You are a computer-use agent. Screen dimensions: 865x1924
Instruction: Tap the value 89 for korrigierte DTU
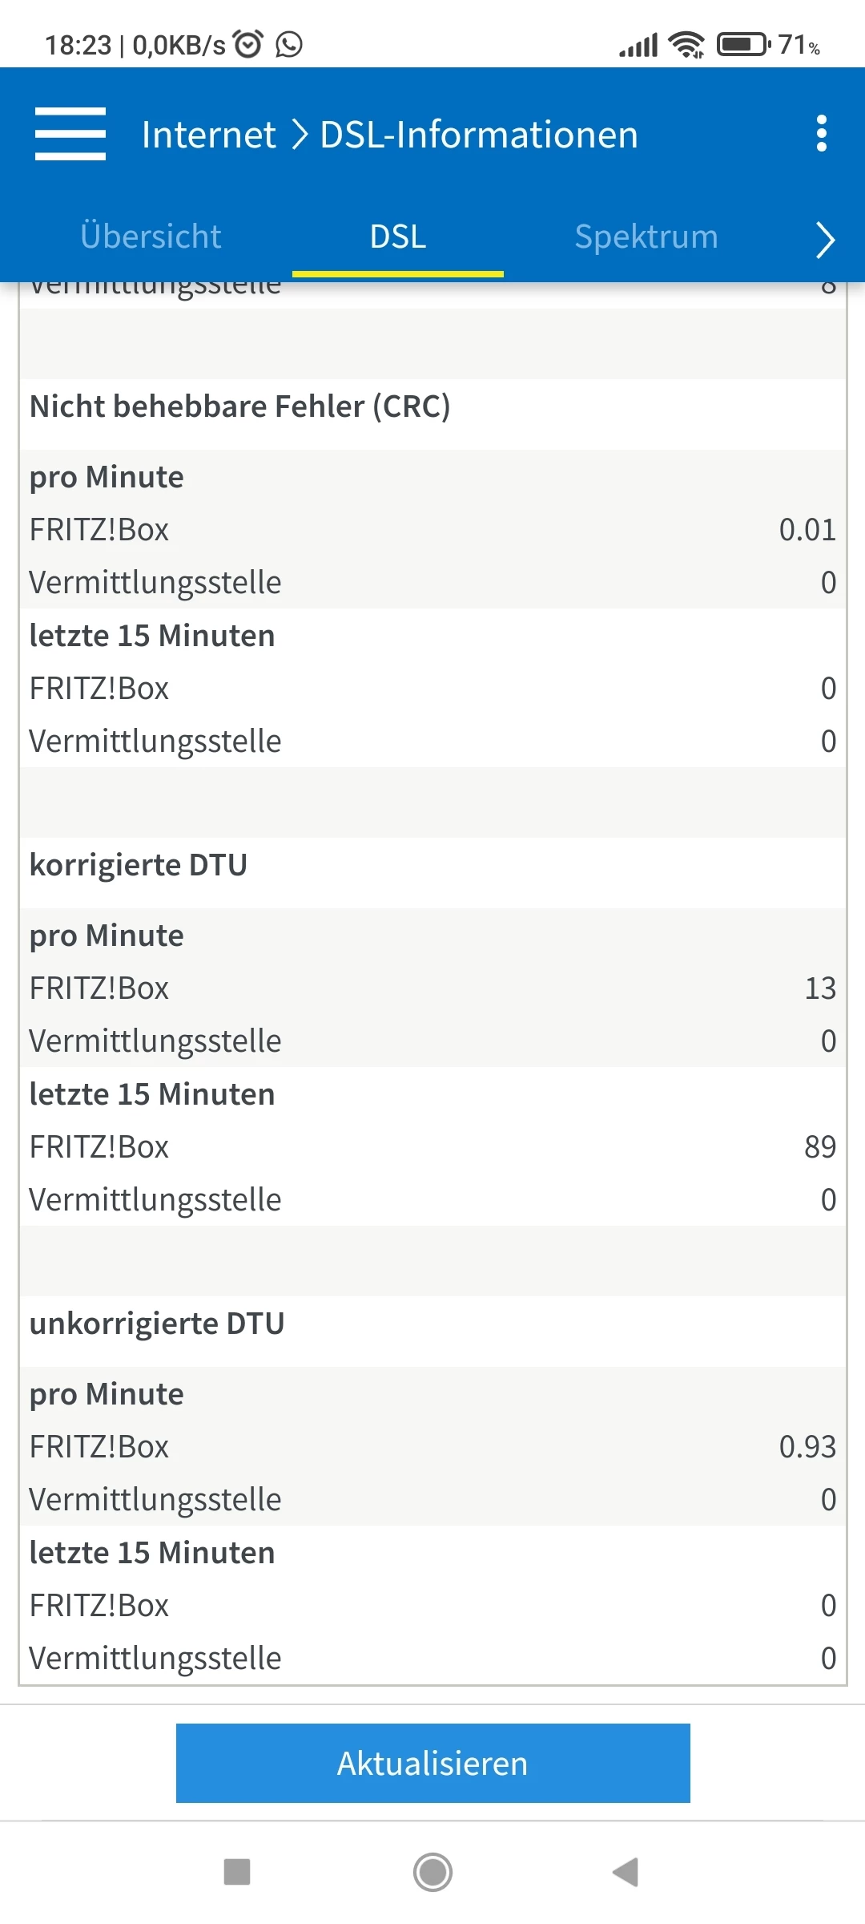pyautogui.click(x=820, y=1147)
